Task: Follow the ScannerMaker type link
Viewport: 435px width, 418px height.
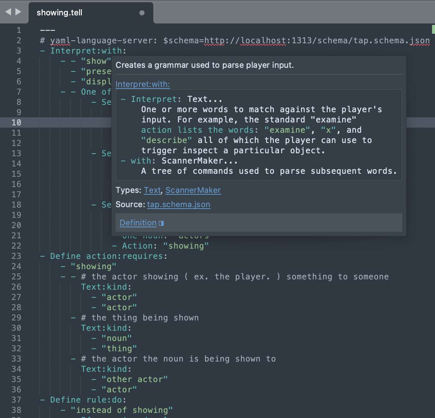Action: pos(193,190)
